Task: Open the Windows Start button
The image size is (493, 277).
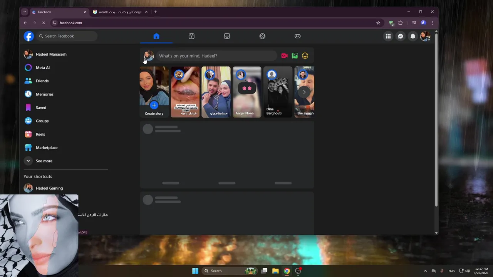Action: click(195, 271)
